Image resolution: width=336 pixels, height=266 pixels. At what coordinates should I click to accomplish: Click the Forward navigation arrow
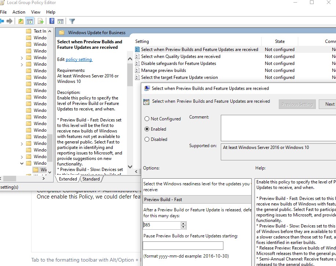[x=10, y=21]
